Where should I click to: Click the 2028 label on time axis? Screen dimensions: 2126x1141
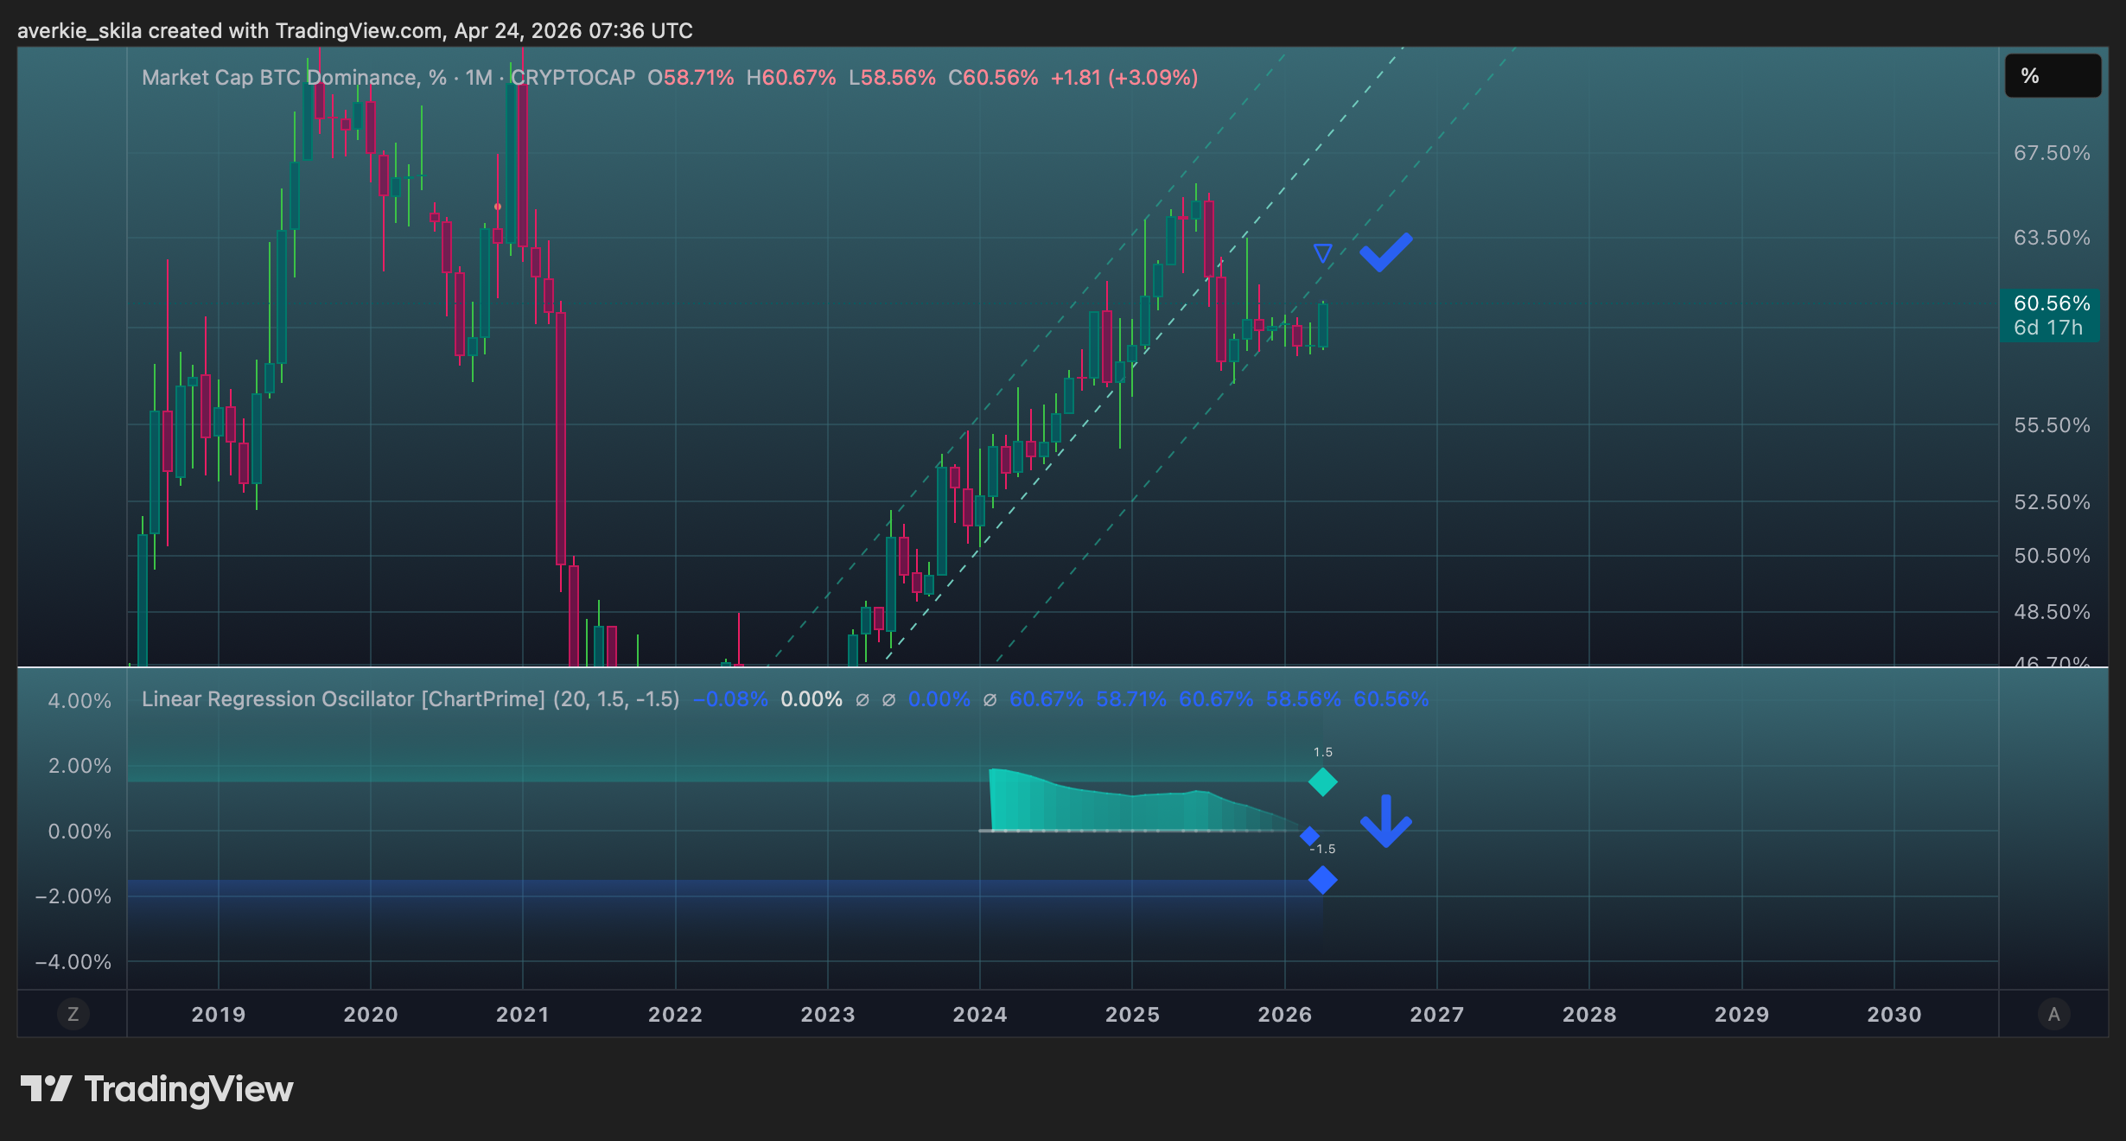click(1589, 1015)
